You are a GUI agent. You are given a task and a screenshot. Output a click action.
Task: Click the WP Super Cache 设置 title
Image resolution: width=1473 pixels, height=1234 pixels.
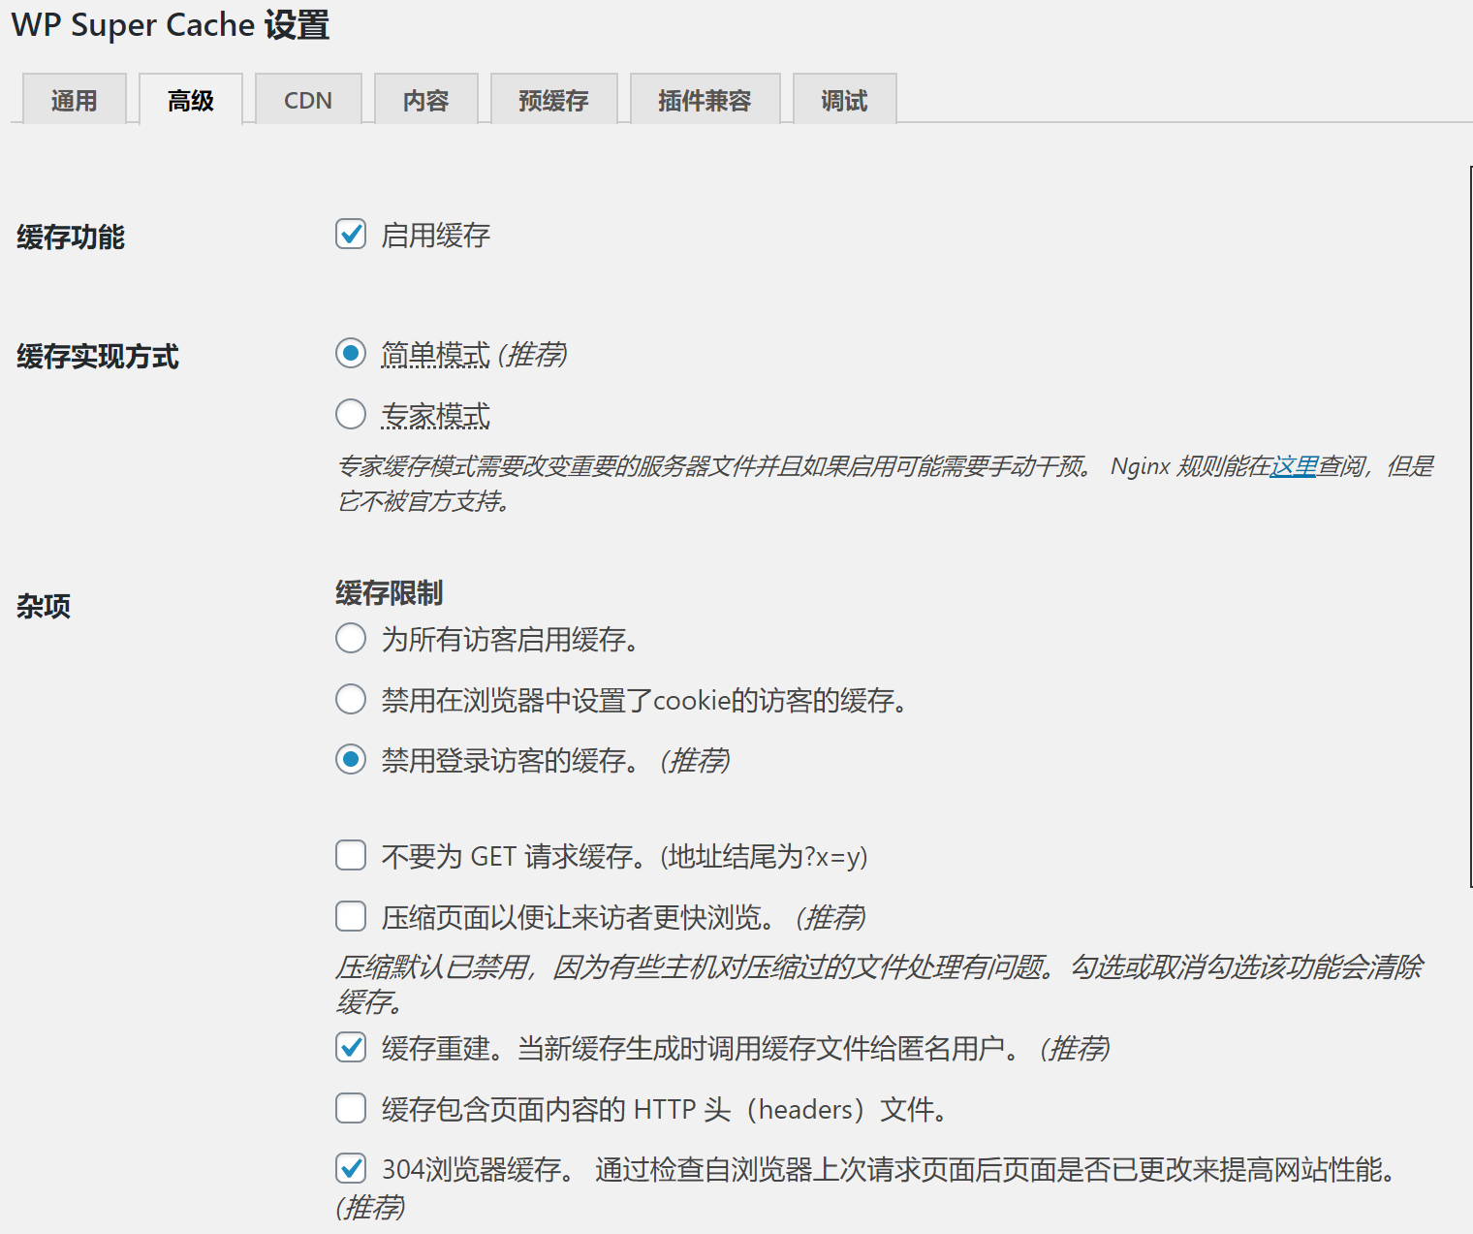[171, 24]
